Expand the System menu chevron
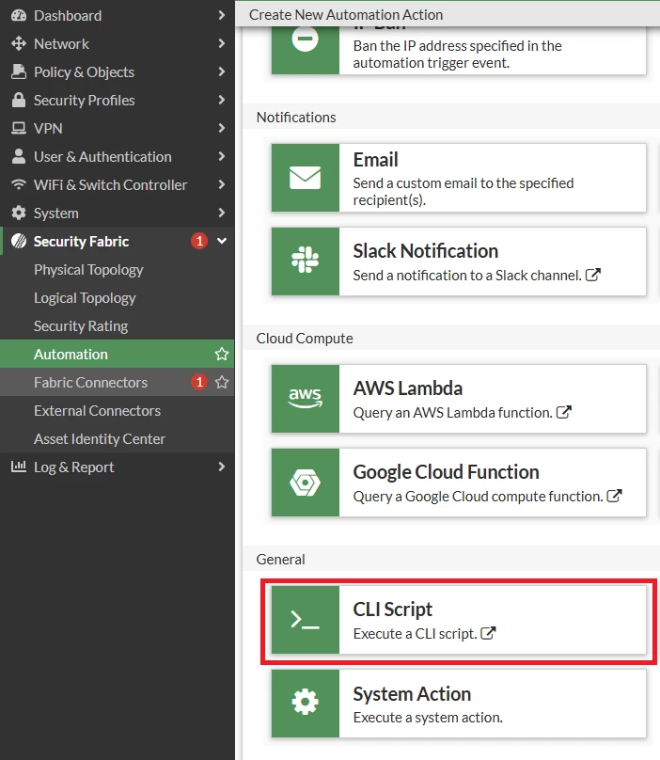The height and width of the screenshot is (760, 660). click(222, 213)
